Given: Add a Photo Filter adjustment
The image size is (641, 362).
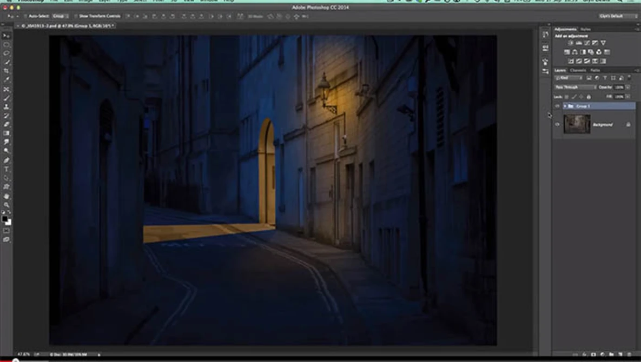Looking at the screenshot, I should 591,52.
